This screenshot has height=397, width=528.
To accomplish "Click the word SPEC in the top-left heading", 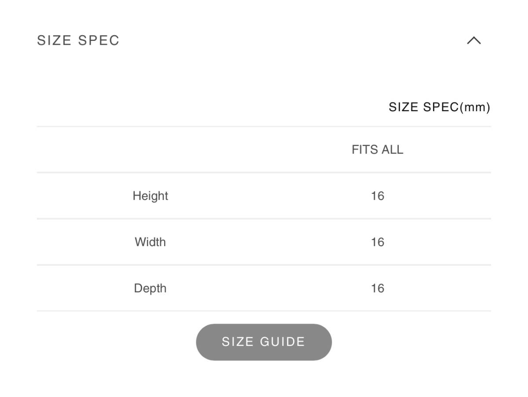I will [x=99, y=40].
